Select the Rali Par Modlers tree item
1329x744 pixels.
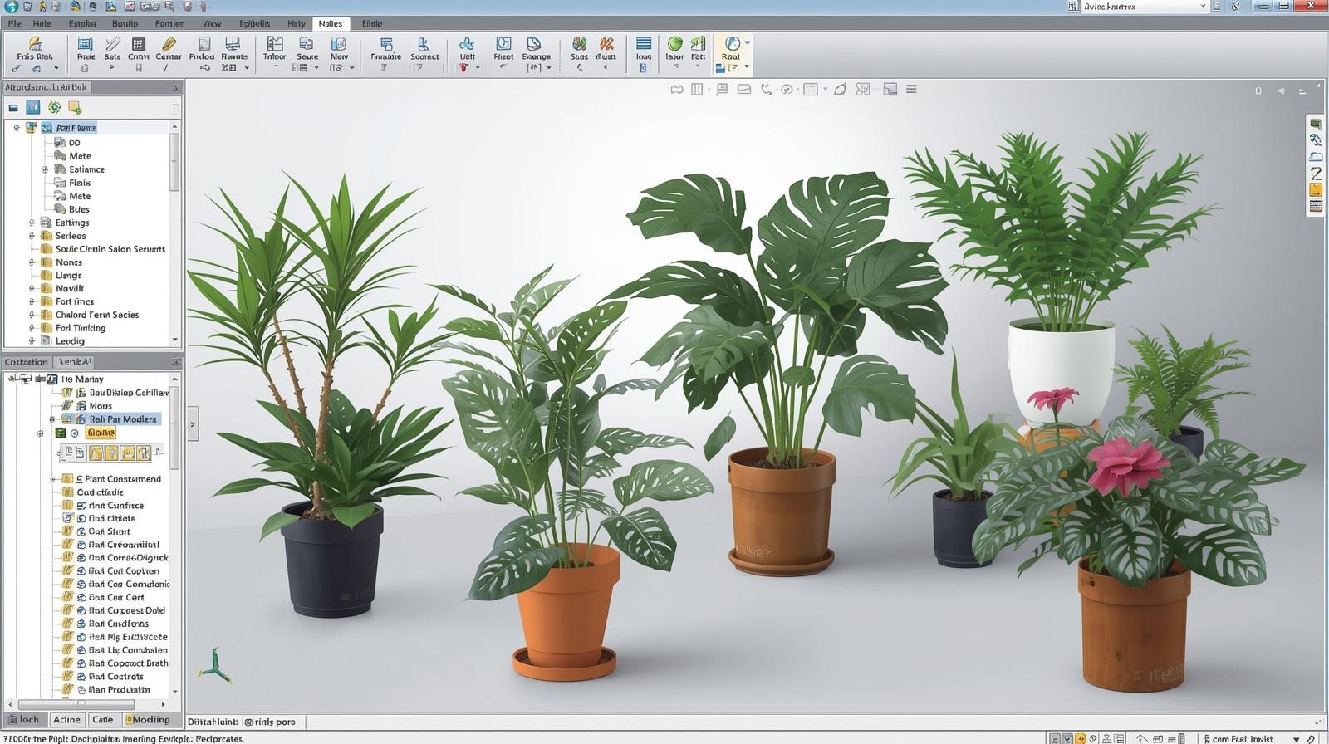(x=122, y=419)
